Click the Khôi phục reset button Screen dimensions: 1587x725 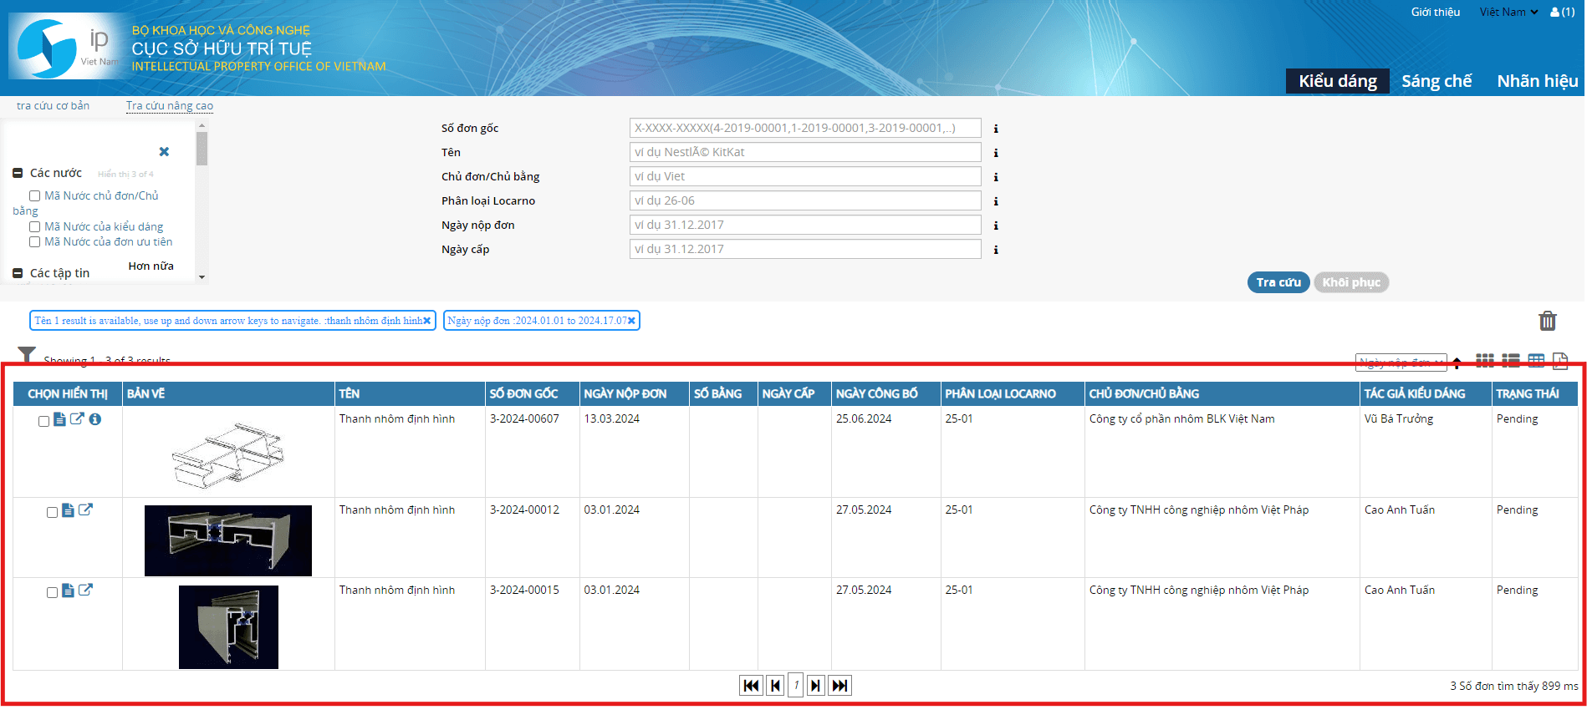click(x=1350, y=282)
